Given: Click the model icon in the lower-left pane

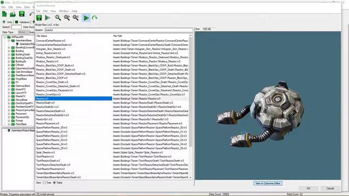Looking at the screenshot, I should pyautogui.click(x=9, y=131).
